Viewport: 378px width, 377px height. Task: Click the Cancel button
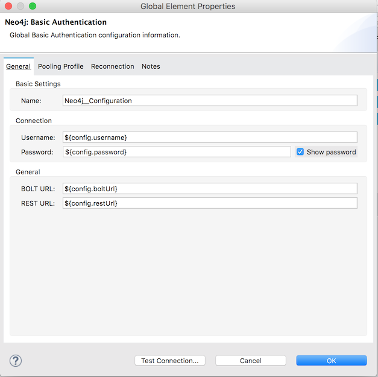(250, 361)
